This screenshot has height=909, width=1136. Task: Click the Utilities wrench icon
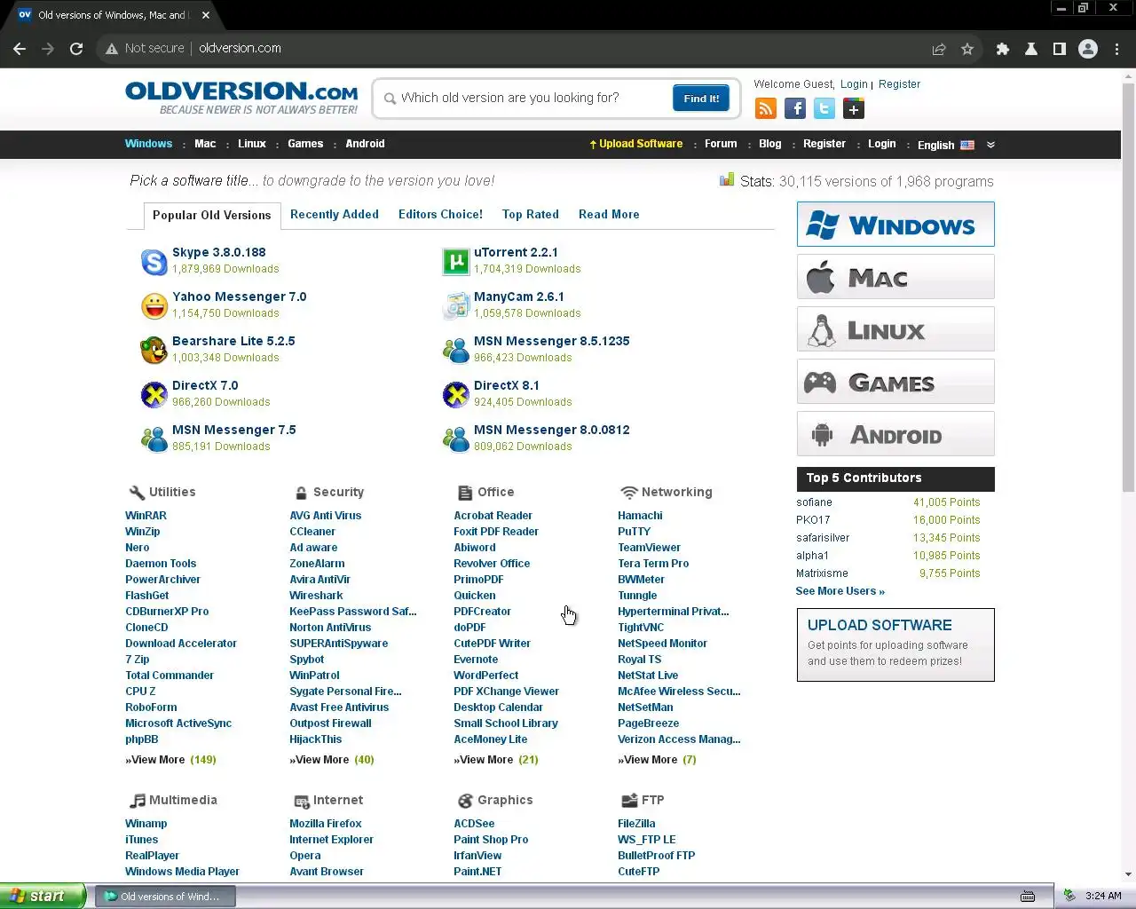137,493
